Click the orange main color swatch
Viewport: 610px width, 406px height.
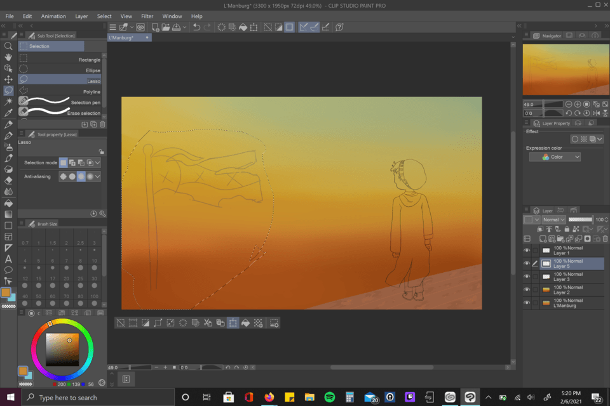6,292
